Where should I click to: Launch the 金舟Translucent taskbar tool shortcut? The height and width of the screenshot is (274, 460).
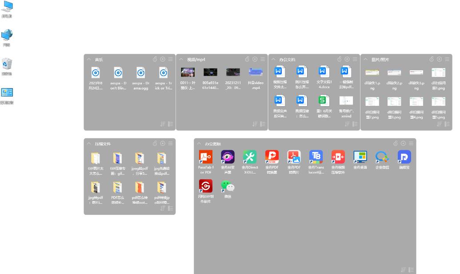coord(316,157)
